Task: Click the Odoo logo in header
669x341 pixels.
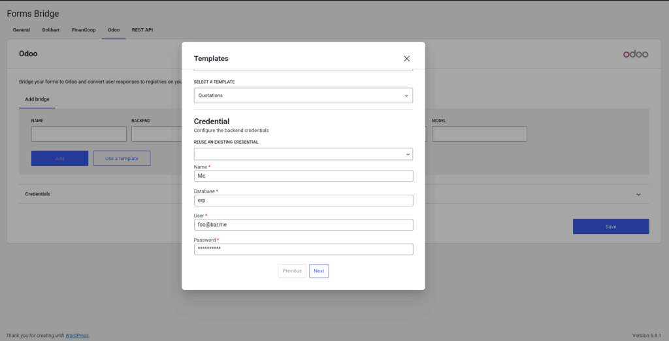Action: 635,54
